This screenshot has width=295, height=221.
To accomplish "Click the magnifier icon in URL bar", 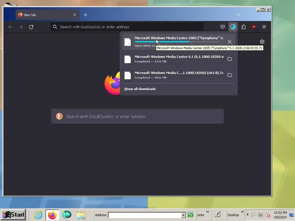I will tap(55, 27).
